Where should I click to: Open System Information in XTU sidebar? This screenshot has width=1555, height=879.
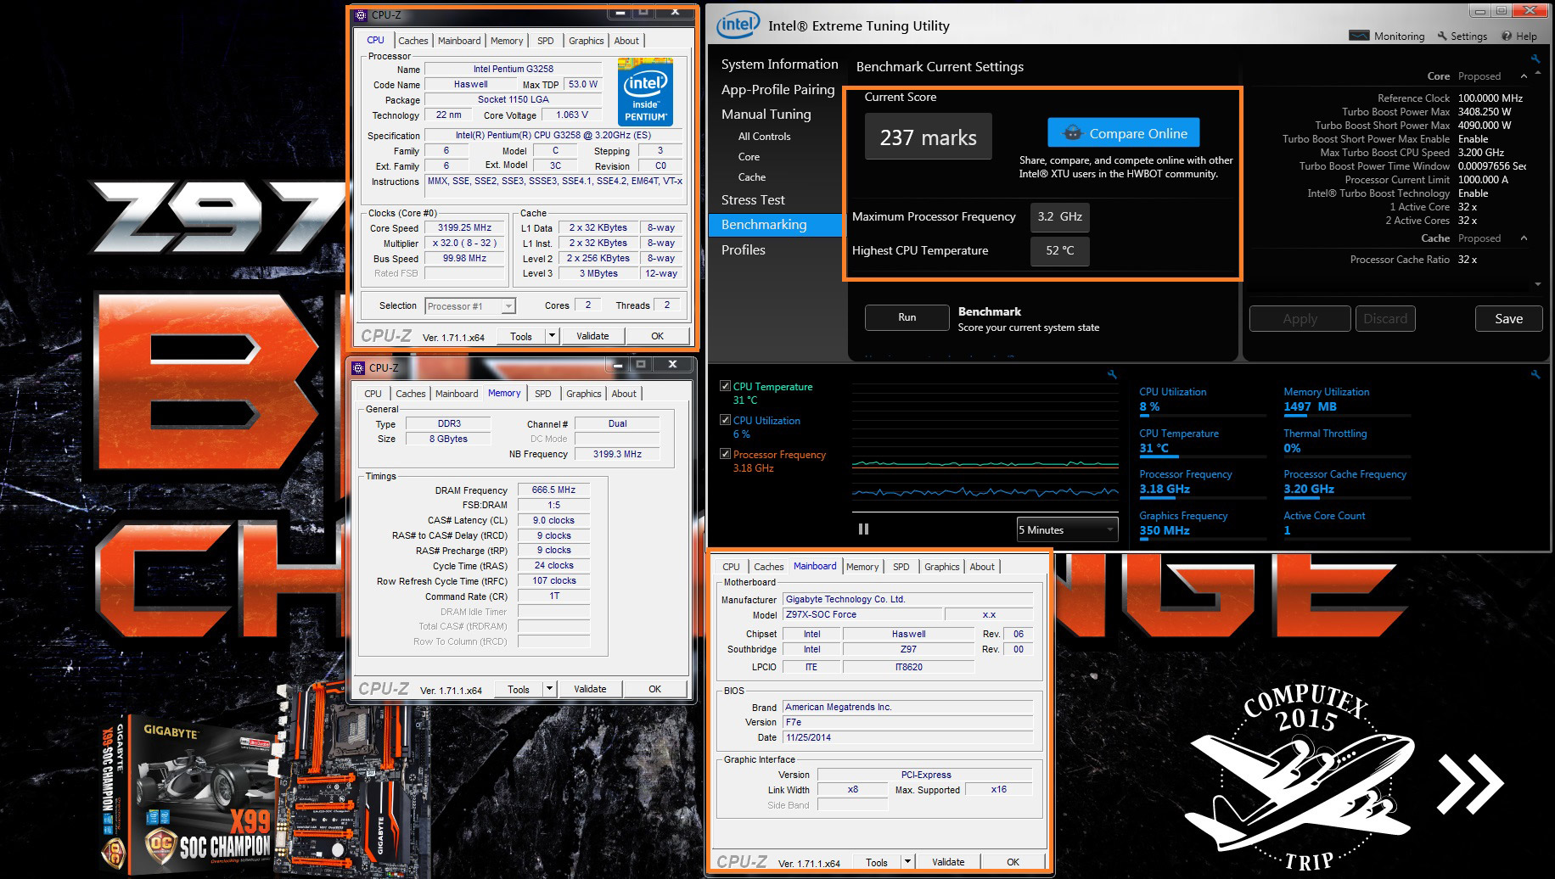point(779,64)
